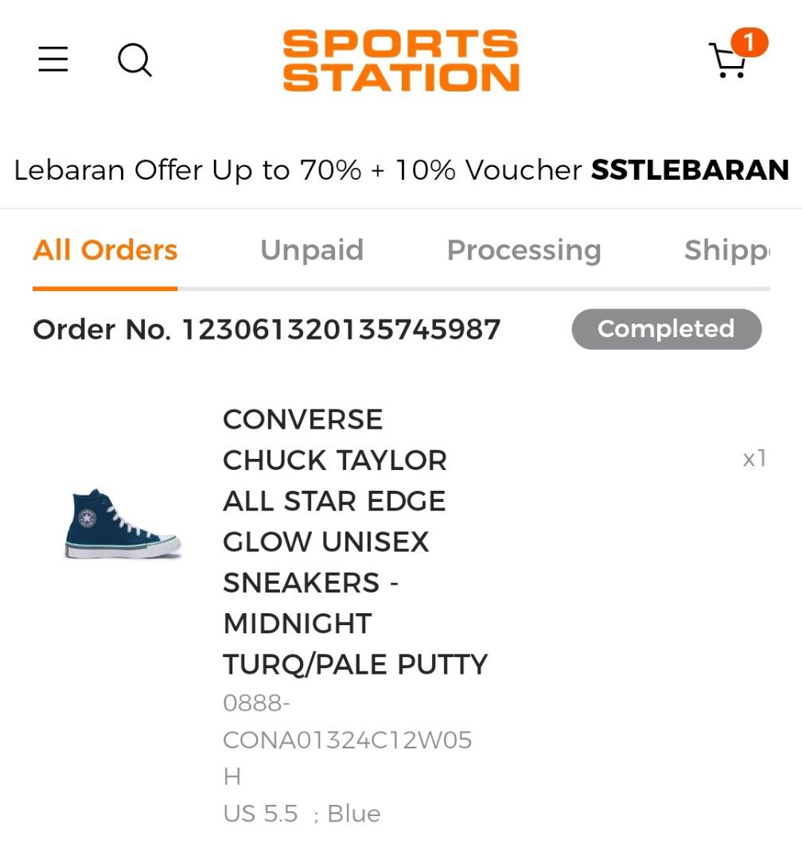Click the Lebaran Offer promo banner
802x859 pixels.
click(298, 169)
